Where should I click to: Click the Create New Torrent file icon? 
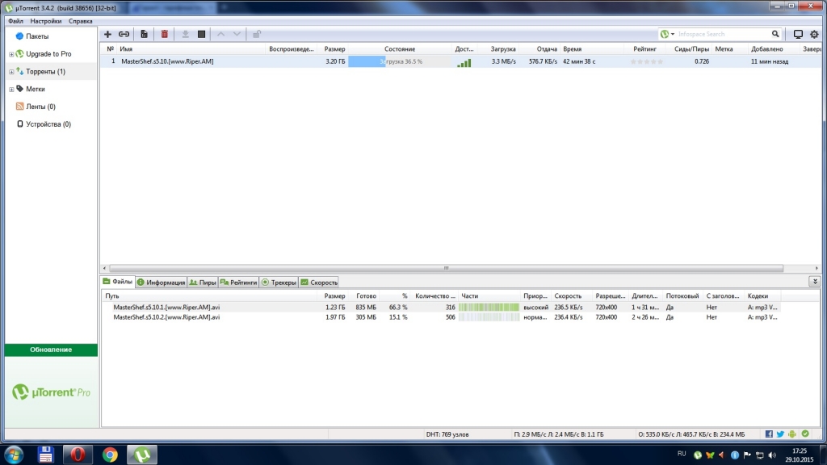(x=144, y=35)
